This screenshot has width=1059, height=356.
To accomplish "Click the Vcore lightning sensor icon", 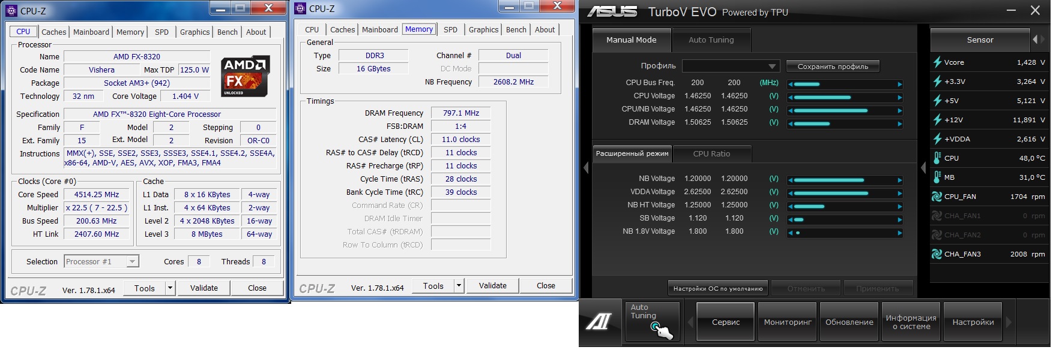I will [937, 62].
